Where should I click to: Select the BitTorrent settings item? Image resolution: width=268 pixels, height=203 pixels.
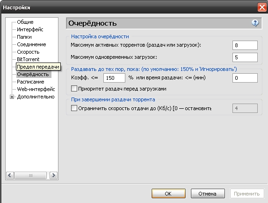pyautogui.click(x=28, y=59)
